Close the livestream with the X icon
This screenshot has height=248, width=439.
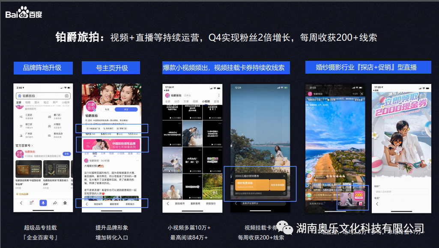click(x=362, y=94)
